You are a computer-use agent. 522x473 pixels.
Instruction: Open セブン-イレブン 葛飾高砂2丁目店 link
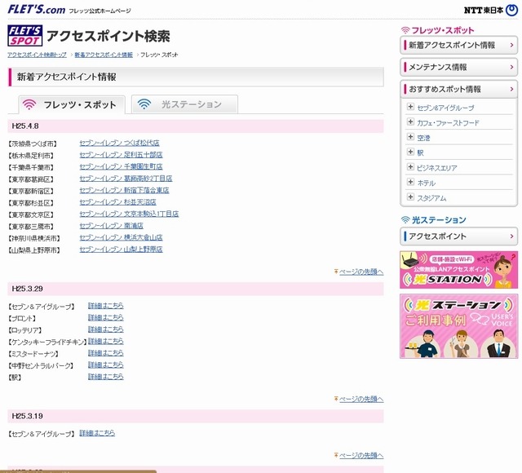(x=126, y=179)
